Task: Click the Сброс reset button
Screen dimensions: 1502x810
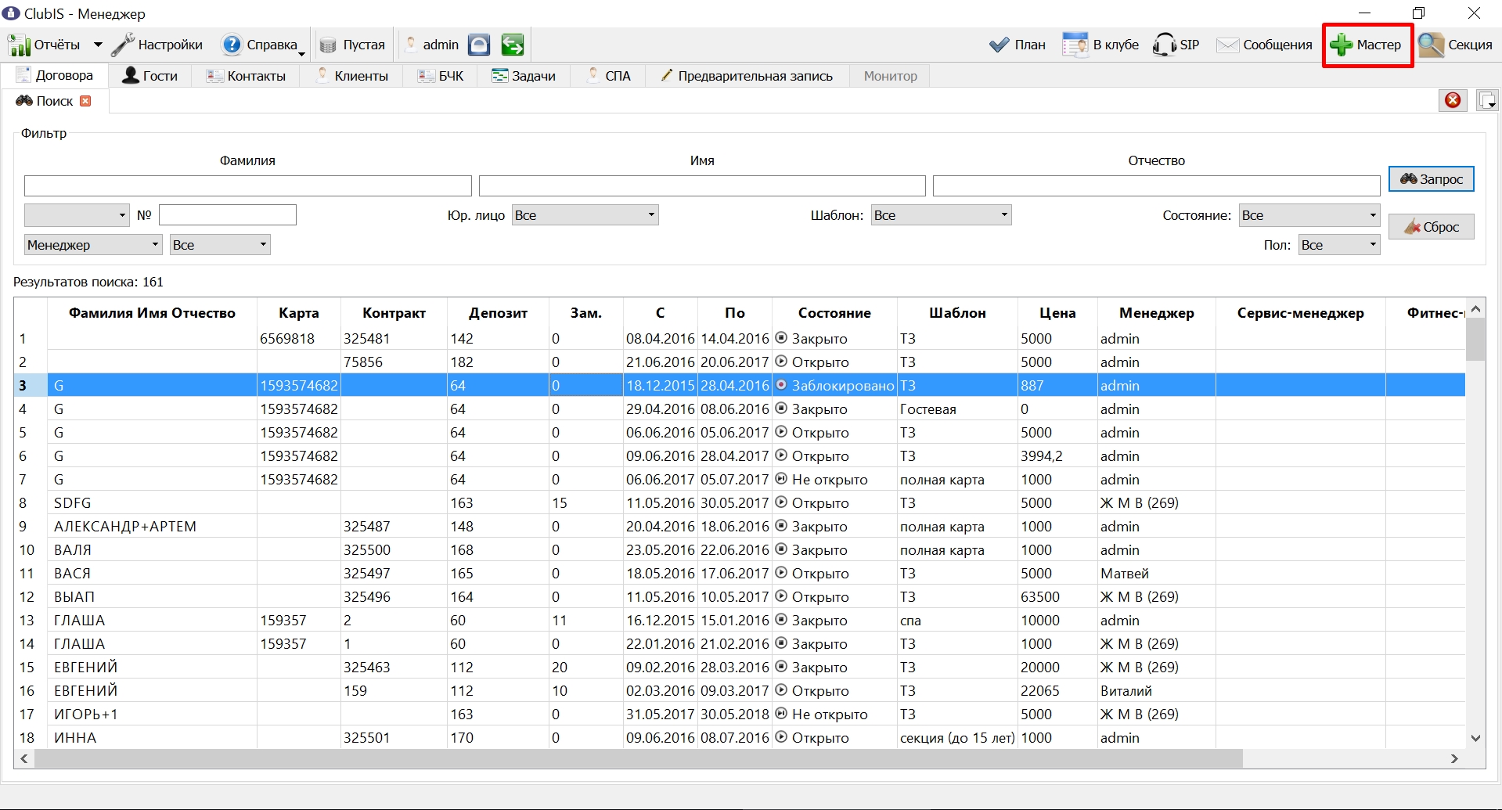Action: (x=1432, y=227)
